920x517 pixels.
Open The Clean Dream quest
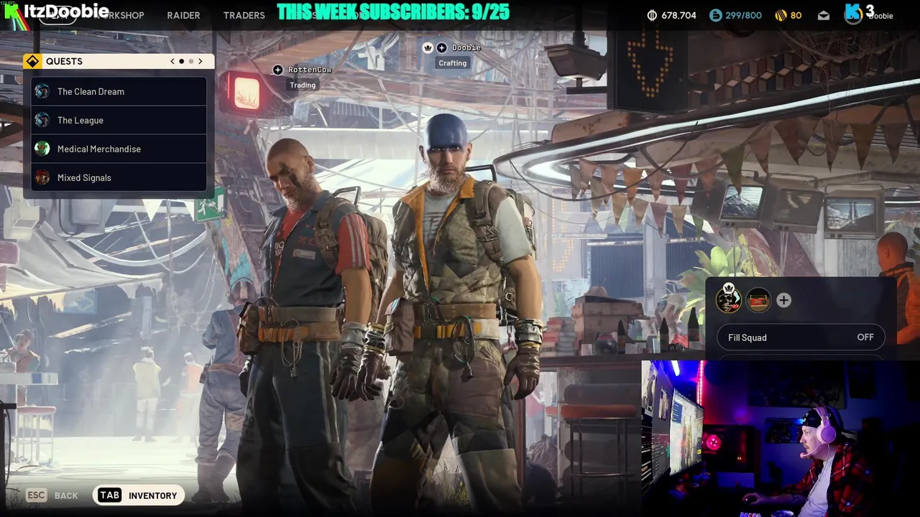tap(119, 91)
